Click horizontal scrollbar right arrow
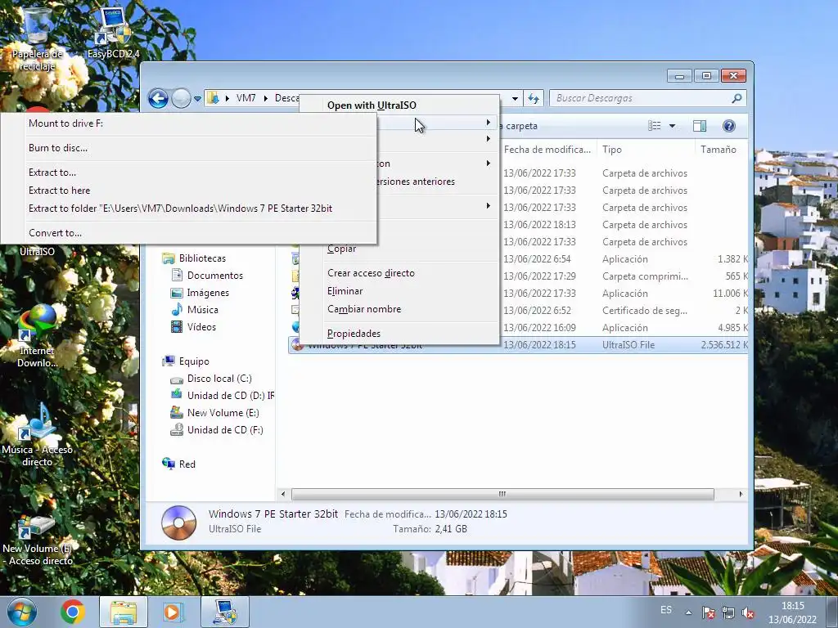Screen dimensions: 838x628 [x=741, y=494]
